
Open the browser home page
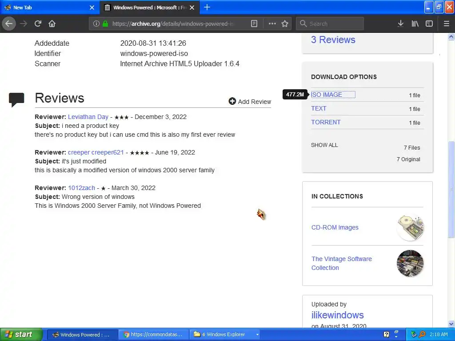click(52, 24)
